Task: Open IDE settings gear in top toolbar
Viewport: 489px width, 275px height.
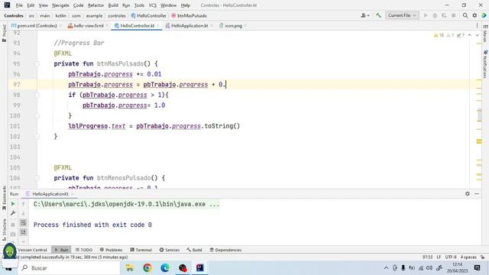Action: click(474, 15)
